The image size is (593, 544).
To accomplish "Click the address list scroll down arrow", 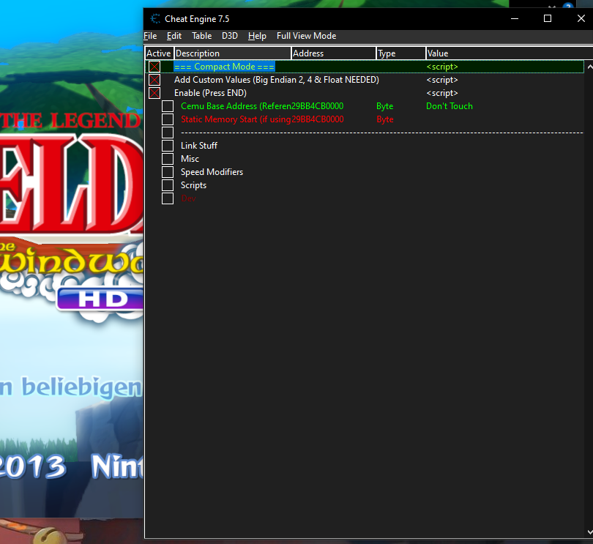I will pos(589,532).
